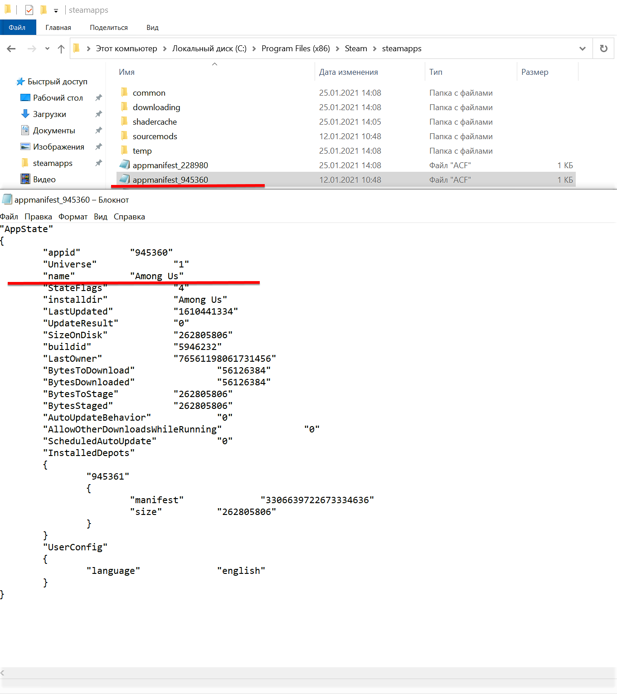The height and width of the screenshot is (694, 617).
Task: Select appmanifest_228980 file icon
Action: tap(125, 165)
